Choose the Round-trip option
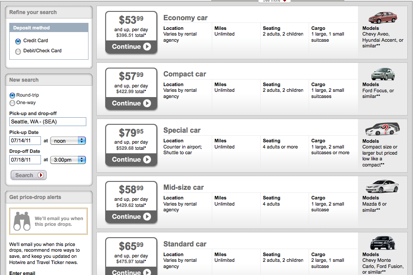This screenshot has width=413, height=275. 12,95
